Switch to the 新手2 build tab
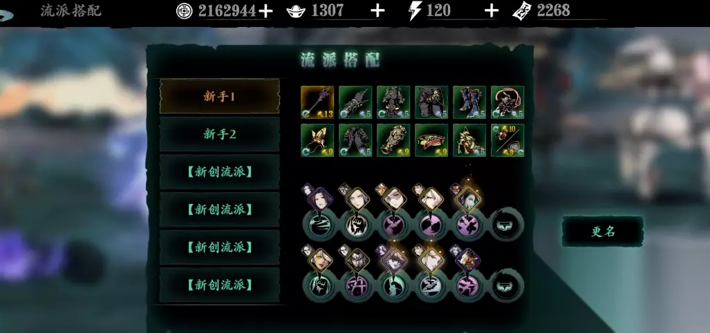This screenshot has height=333, width=710. 220,134
